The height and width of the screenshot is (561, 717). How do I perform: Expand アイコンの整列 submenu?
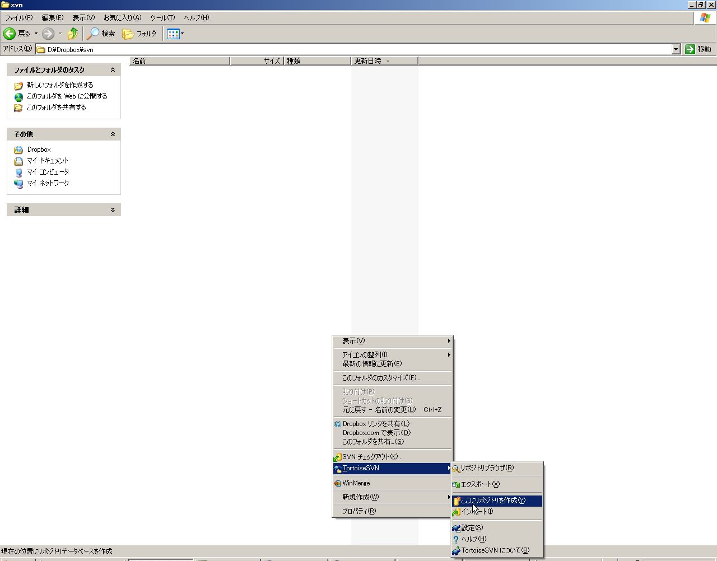(x=393, y=355)
